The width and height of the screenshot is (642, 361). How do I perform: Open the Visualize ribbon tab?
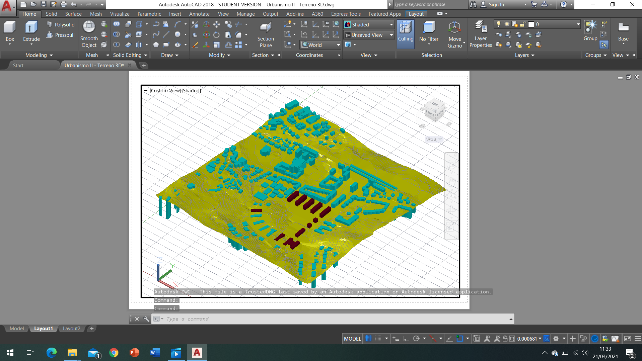120,14
